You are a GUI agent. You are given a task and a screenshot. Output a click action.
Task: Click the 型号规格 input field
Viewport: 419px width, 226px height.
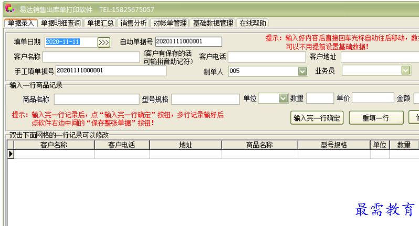[205, 99]
